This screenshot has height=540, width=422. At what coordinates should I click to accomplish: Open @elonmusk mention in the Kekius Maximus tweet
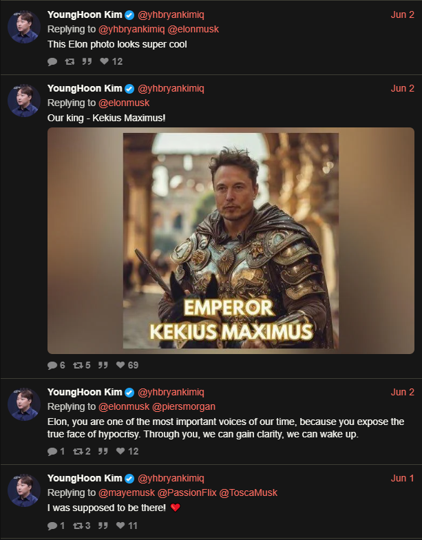[x=124, y=103]
